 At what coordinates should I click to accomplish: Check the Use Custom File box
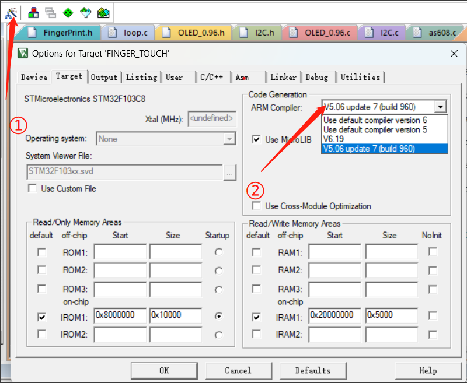(32, 188)
